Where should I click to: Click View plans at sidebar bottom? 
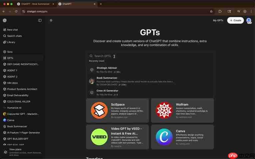coord(23,152)
